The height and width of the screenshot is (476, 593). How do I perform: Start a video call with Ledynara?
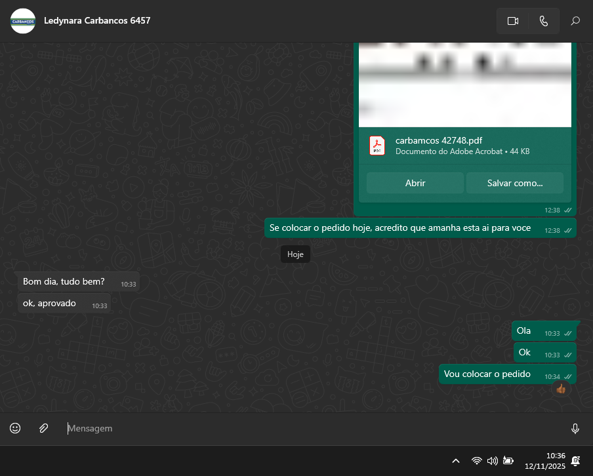pyautogui.click(x=513, y=21)
